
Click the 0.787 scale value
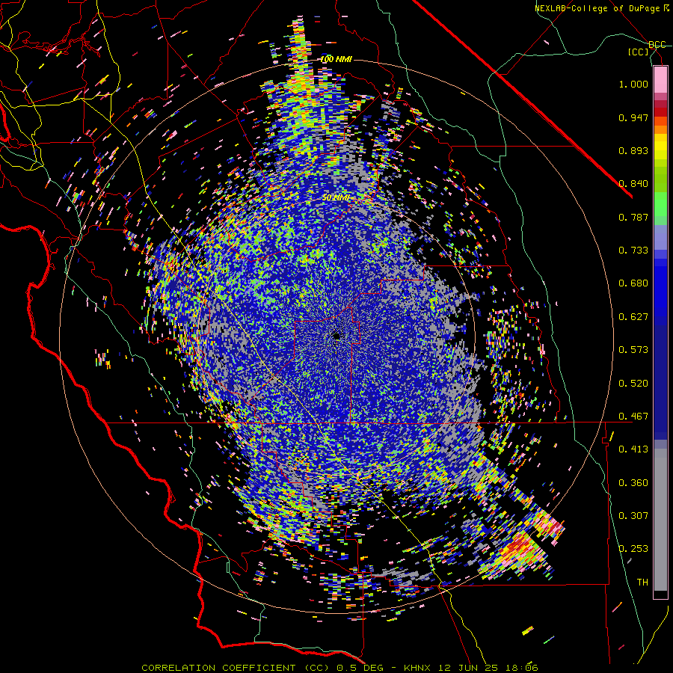click(x=633, y=217)
